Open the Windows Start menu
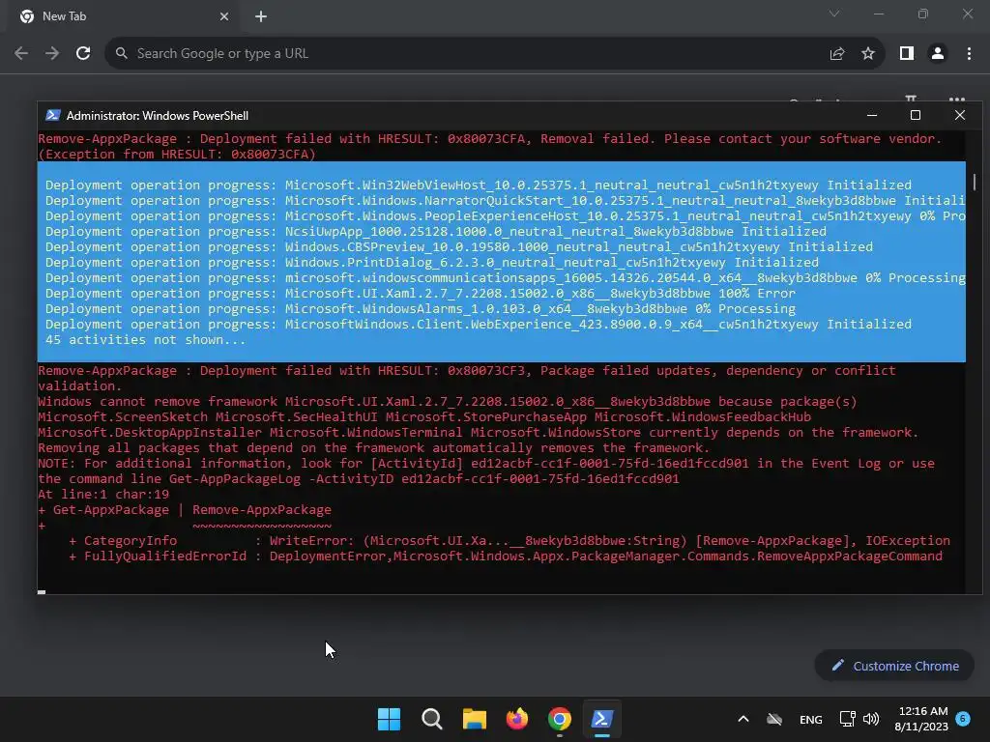 pyautogui.click(x=389, y=719)
